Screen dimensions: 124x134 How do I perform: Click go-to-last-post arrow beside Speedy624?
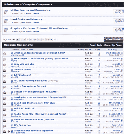pos(121,114)
